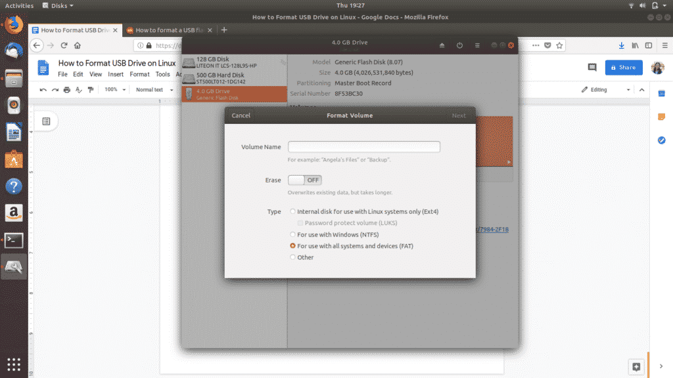Select the Disks utility dock icon

(x=14, y=267)
